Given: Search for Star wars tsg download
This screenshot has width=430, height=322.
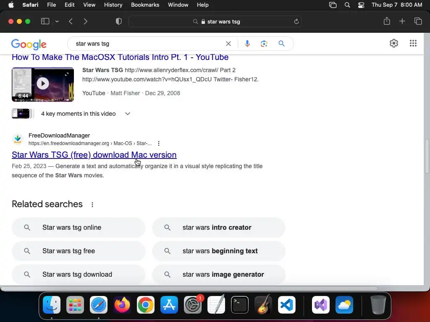Looking at the screenshot, I should (79, 275).
